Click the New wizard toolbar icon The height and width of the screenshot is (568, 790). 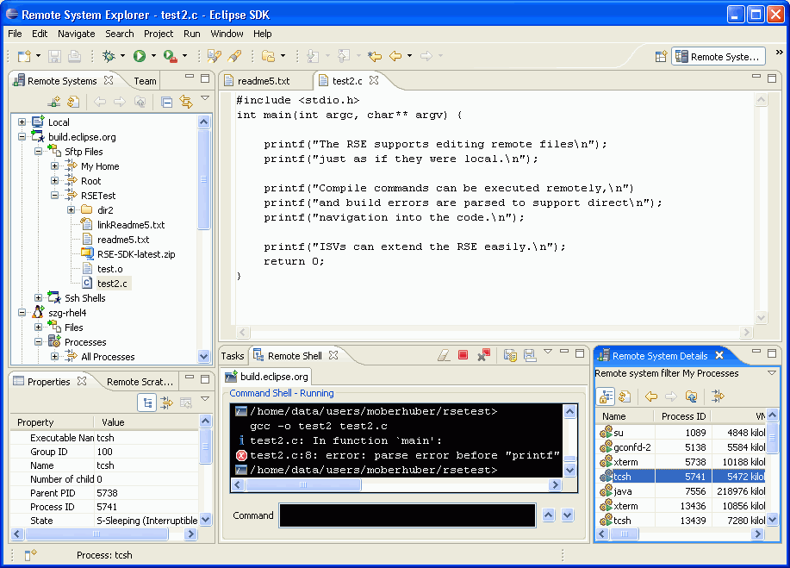coord(24,56)
